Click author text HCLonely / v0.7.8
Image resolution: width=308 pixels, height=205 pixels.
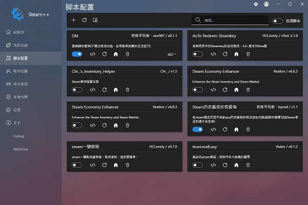[x=163, y=147]
